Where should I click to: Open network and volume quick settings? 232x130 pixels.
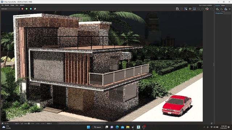tap(214, 127)
